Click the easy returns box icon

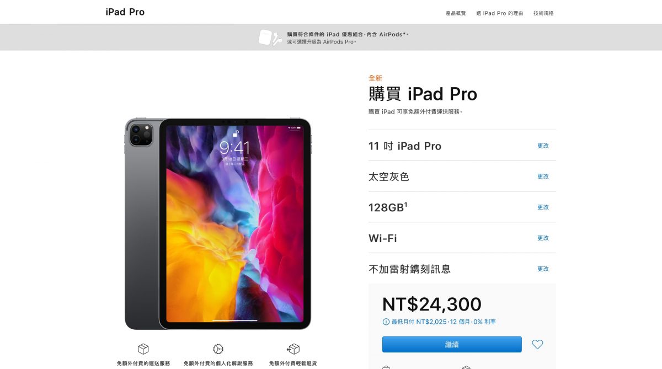tap(293, 349)
